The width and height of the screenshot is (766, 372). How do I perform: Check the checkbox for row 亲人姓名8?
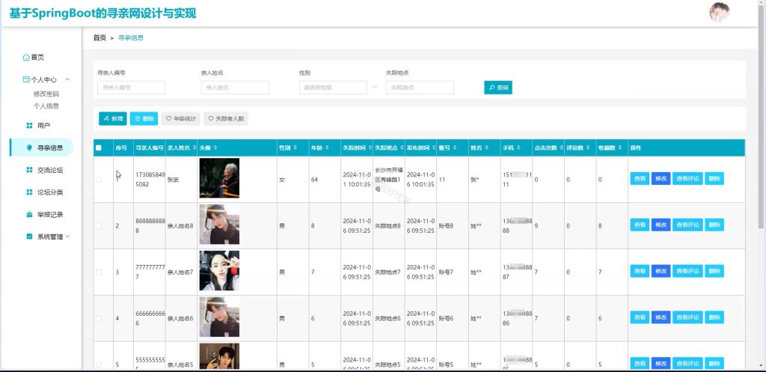(99, 226)
